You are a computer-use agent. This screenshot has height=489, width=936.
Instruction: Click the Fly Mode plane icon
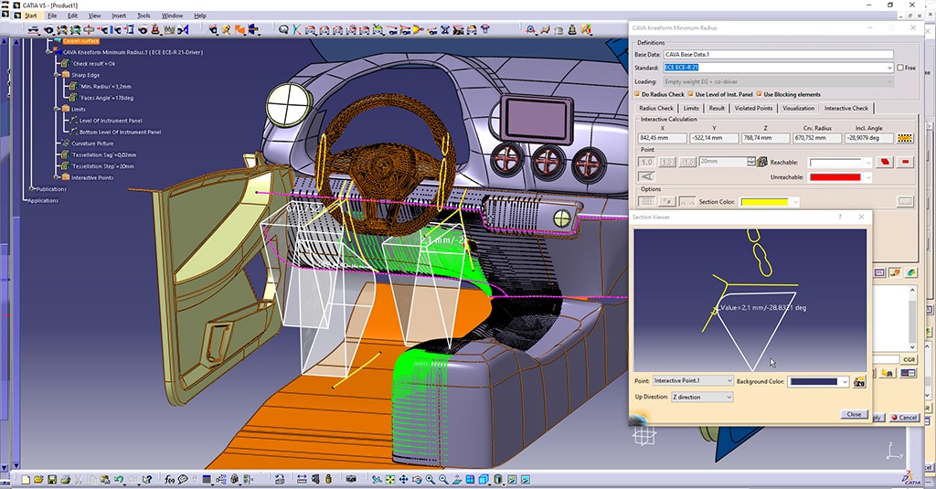pos(377,480)
